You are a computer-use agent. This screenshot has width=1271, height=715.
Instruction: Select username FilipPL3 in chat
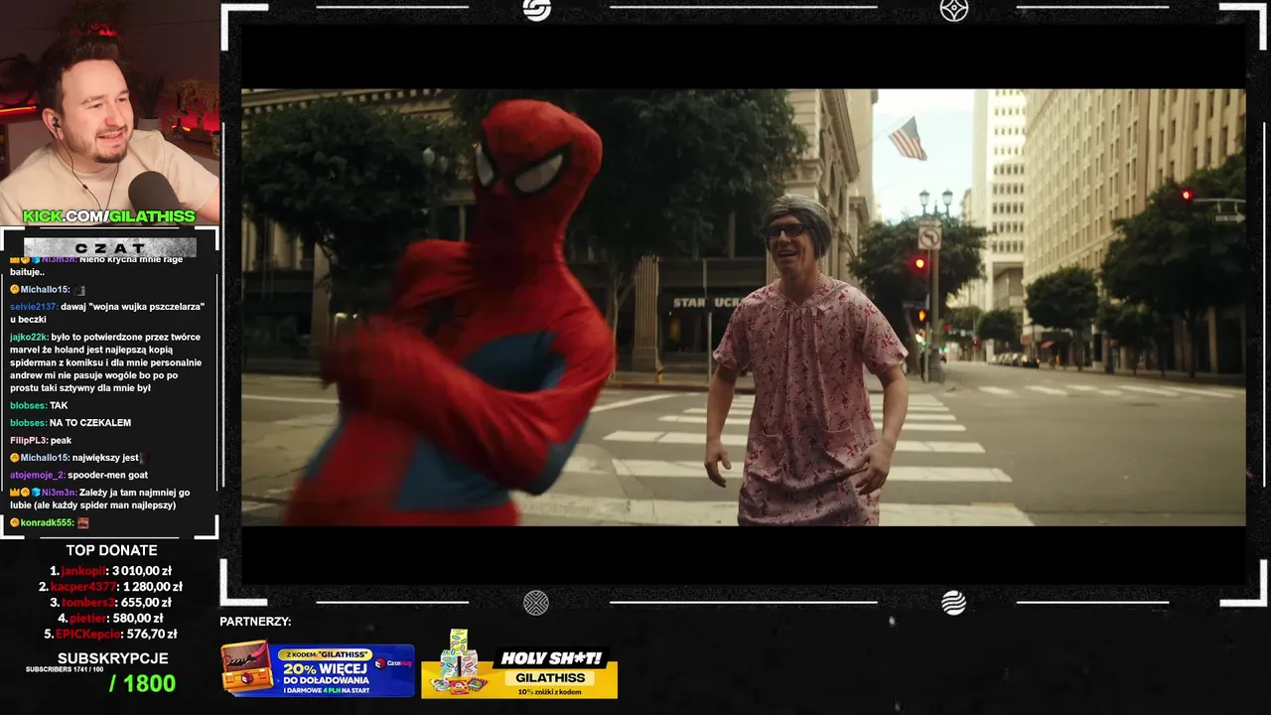27,440
